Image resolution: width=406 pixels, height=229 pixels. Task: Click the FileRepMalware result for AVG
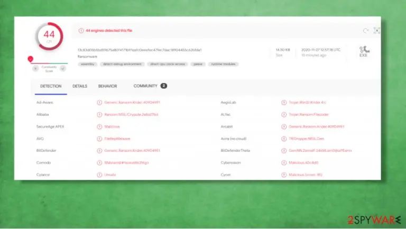(x=117, y=139)
